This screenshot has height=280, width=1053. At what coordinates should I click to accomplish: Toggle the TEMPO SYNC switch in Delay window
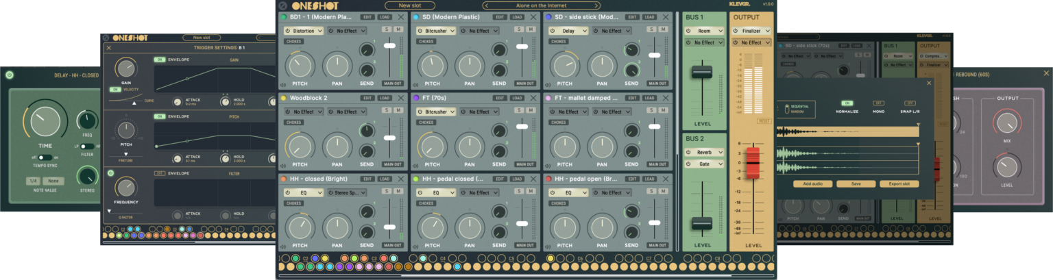[x=45, y=157]
